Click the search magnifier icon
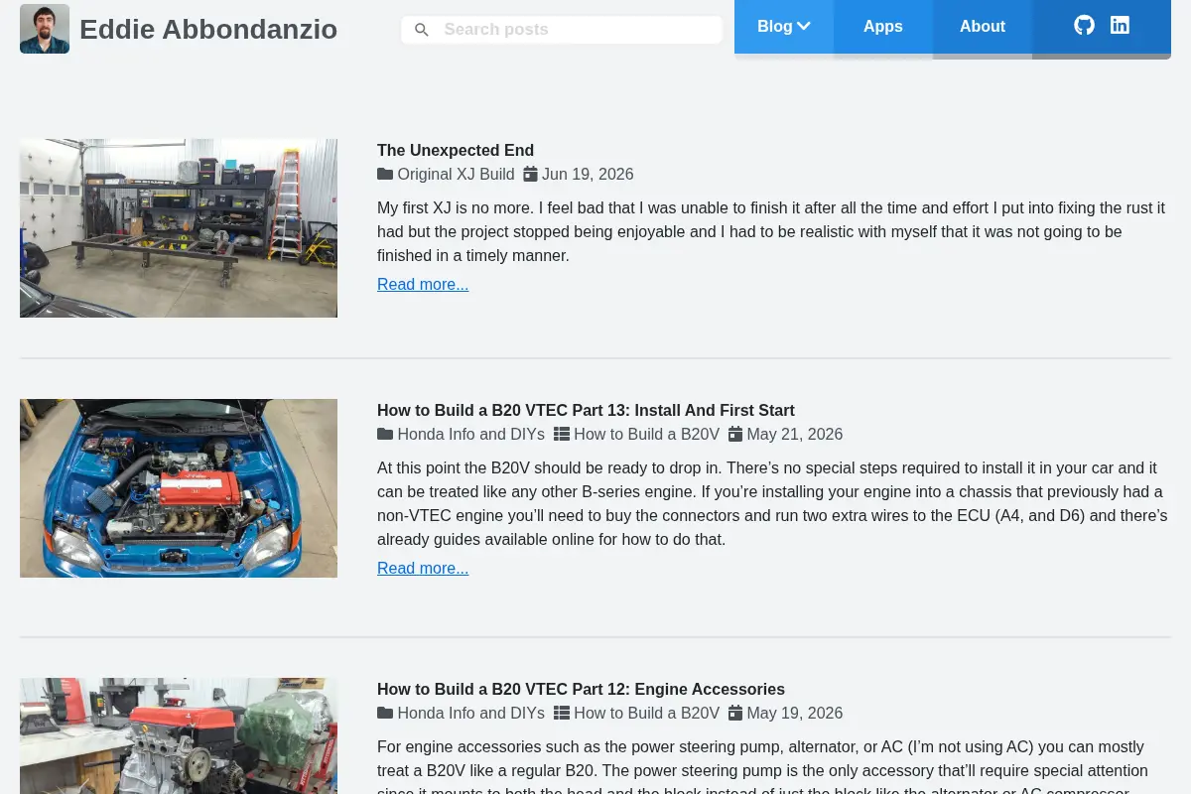This screenshot has width=1191, height=794. point(422,30)
